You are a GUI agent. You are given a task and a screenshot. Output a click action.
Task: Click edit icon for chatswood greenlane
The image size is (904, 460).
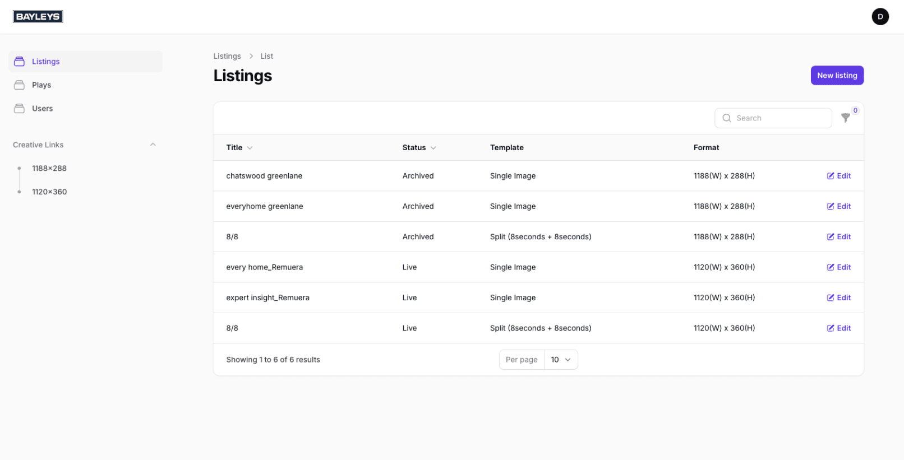click(831, 176)
